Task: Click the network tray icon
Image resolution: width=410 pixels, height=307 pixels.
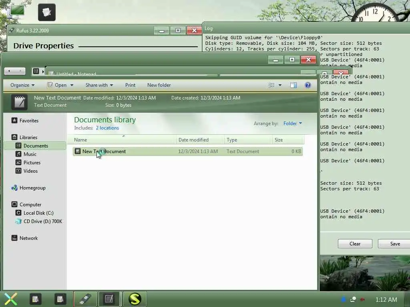Action: [353, 299]
